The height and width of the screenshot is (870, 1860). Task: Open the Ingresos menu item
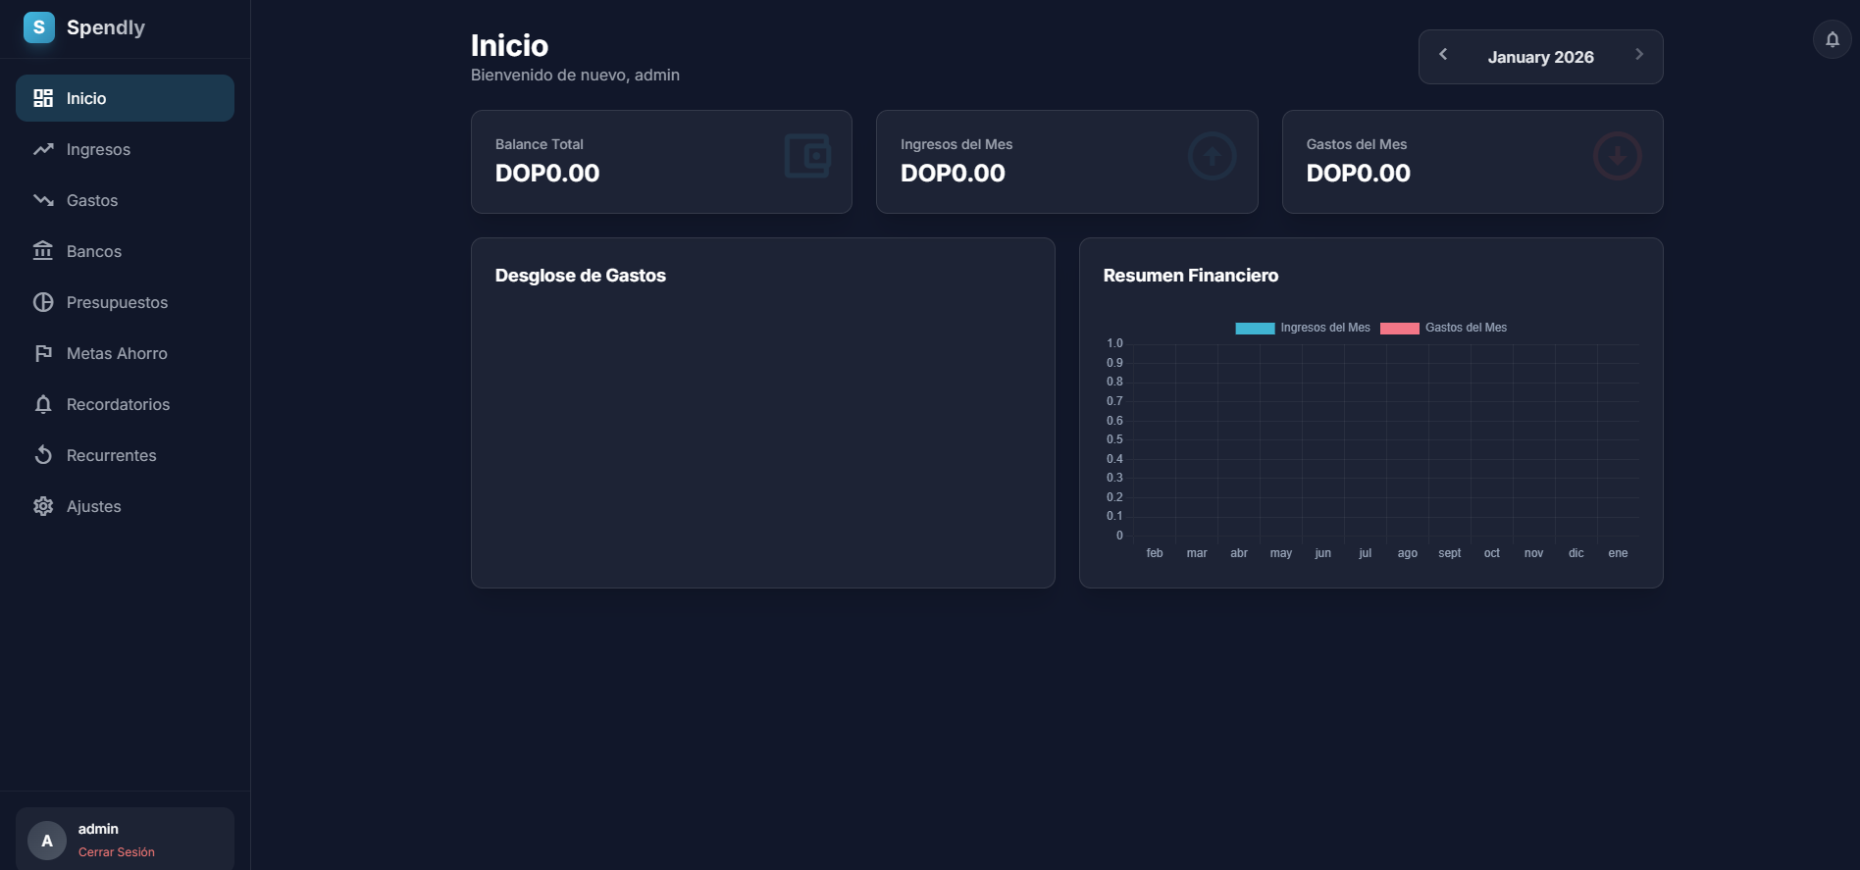(x=125, y=149)
